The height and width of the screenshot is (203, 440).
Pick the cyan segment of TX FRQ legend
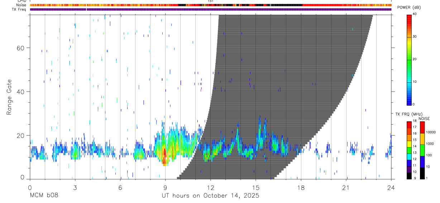[409, 156]
